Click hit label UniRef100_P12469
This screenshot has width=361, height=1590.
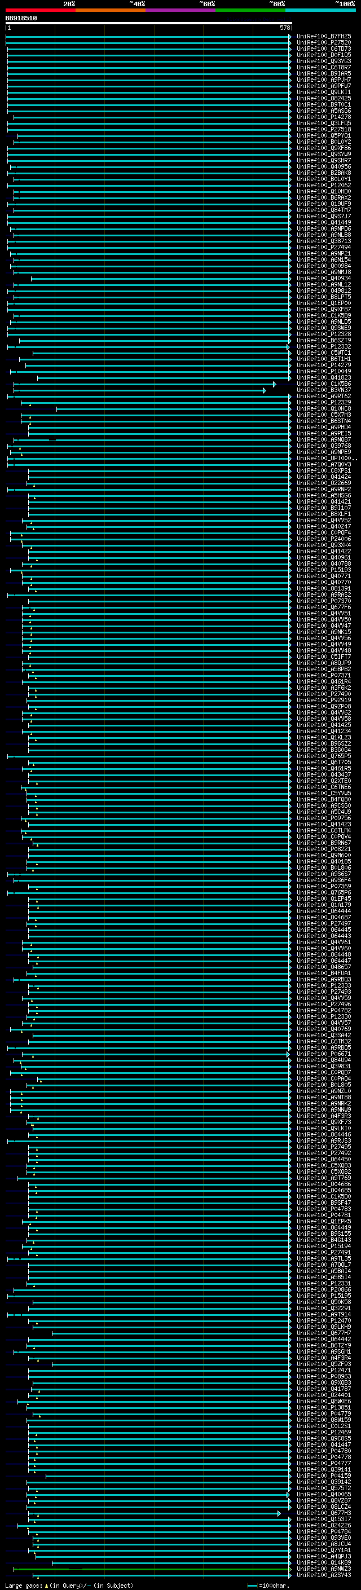(x=323, y=1432)
